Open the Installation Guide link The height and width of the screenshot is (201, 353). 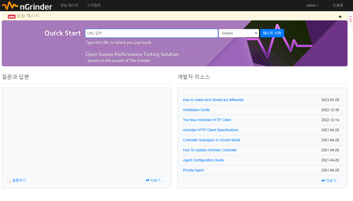pyautogui.click(x=196, y=110)
